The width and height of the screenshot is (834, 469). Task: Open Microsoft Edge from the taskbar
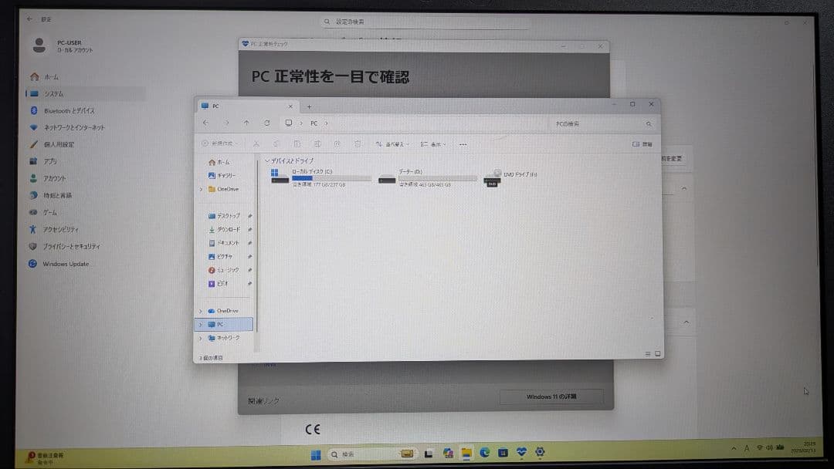[484, 453]
